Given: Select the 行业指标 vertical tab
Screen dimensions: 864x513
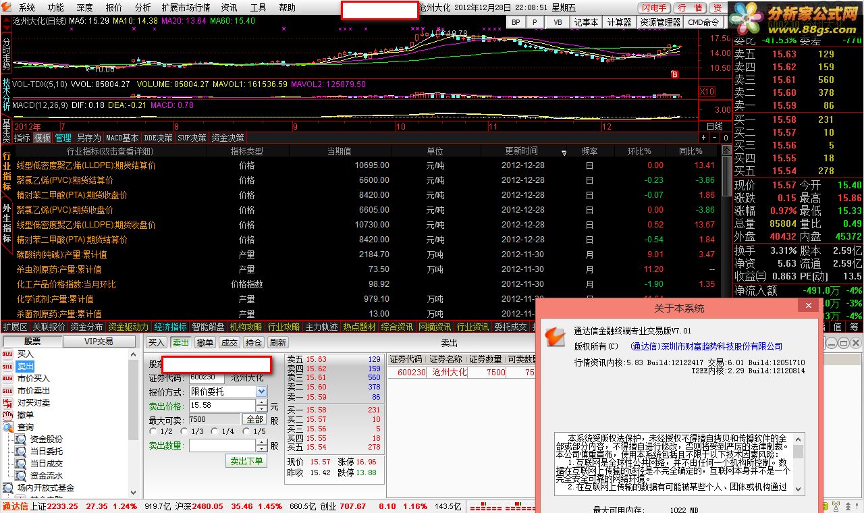Looking at the screenshot, I should click(x=7, y=171).
